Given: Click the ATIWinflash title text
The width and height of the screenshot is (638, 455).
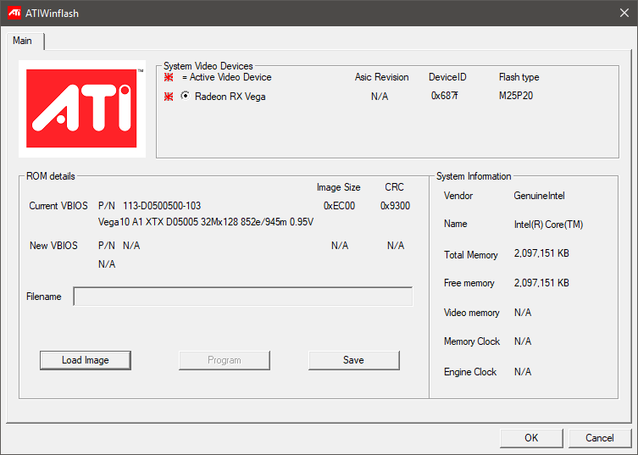Looking at the screenshot, I should [52, 14].
